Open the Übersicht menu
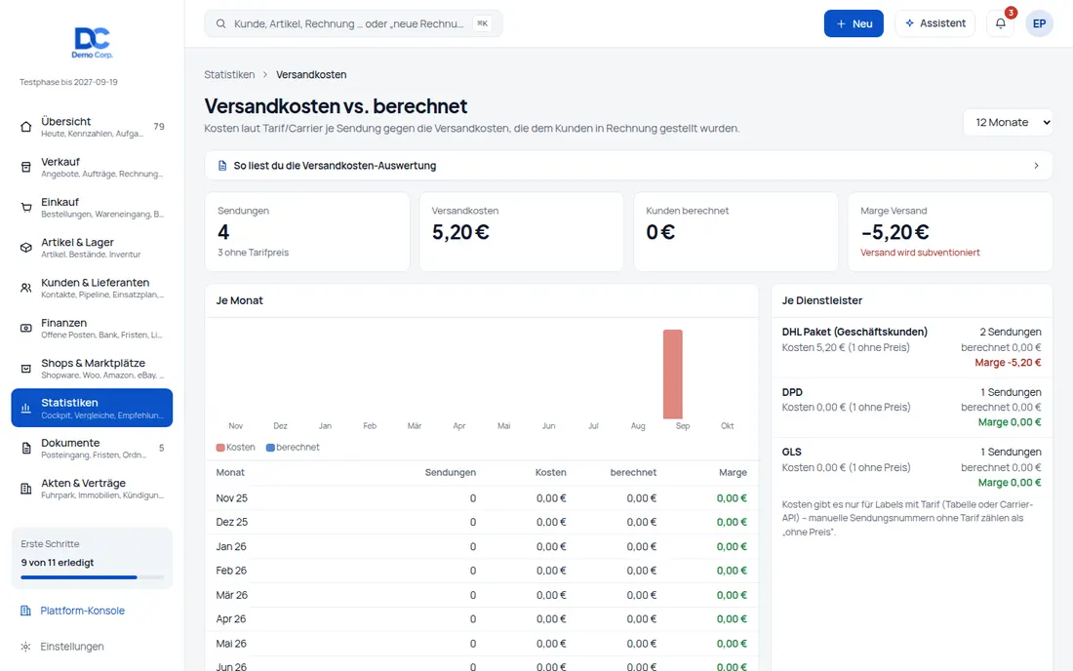 tap(92, 127)
